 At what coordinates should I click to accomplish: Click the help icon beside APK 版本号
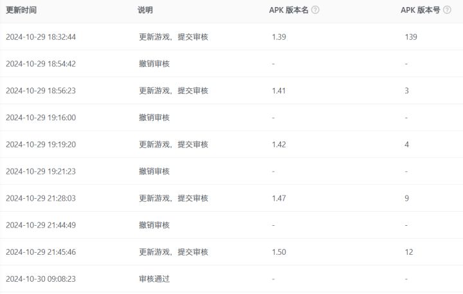(447, 10)
